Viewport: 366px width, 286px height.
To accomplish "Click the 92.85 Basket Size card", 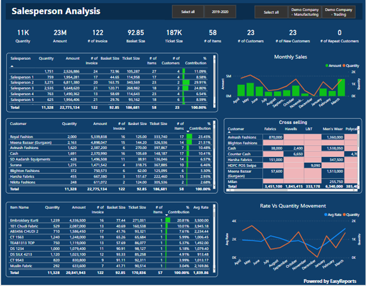I will click(x=135, y=36).
